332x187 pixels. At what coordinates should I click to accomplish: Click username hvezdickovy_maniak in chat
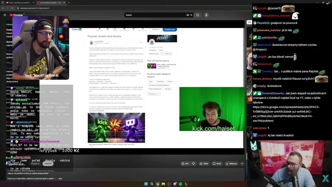click(x=276, y=16)
